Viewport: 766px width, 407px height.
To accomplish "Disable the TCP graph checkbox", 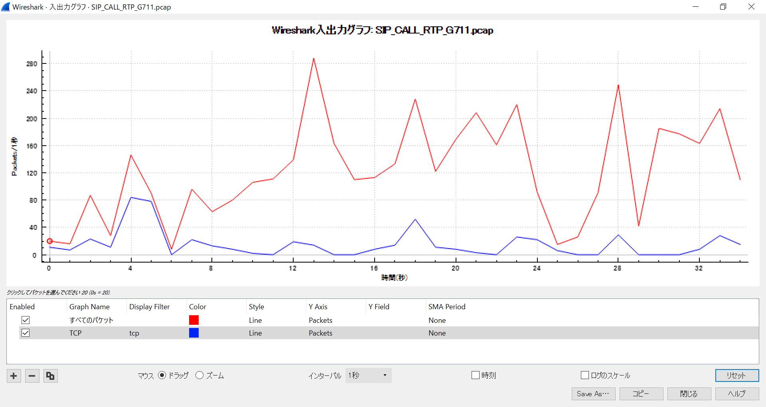I will (26, 333).
